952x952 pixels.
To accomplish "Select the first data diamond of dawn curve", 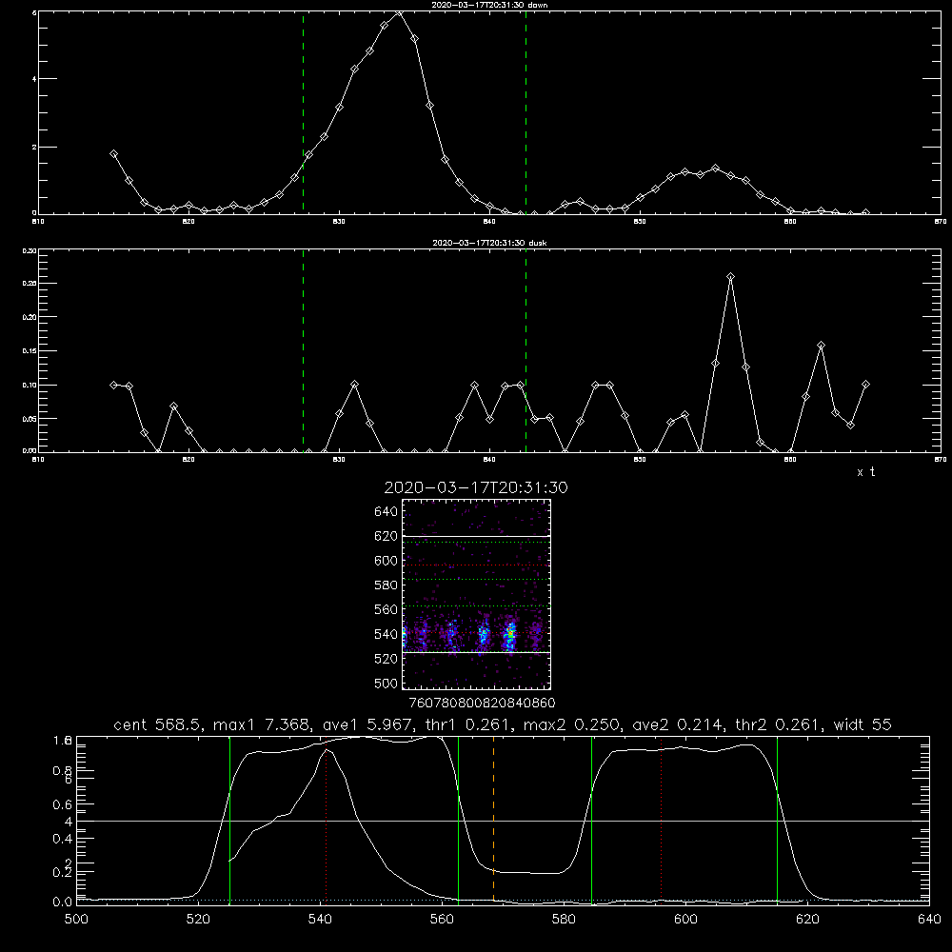I will tap(113, 154).
